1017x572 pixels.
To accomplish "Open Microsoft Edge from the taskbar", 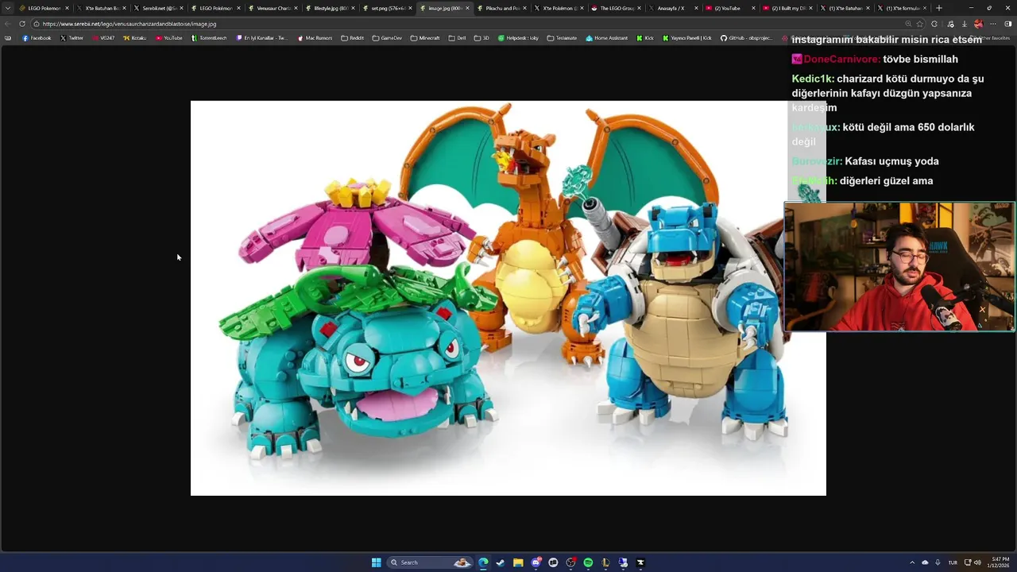I will coord(483,562).
